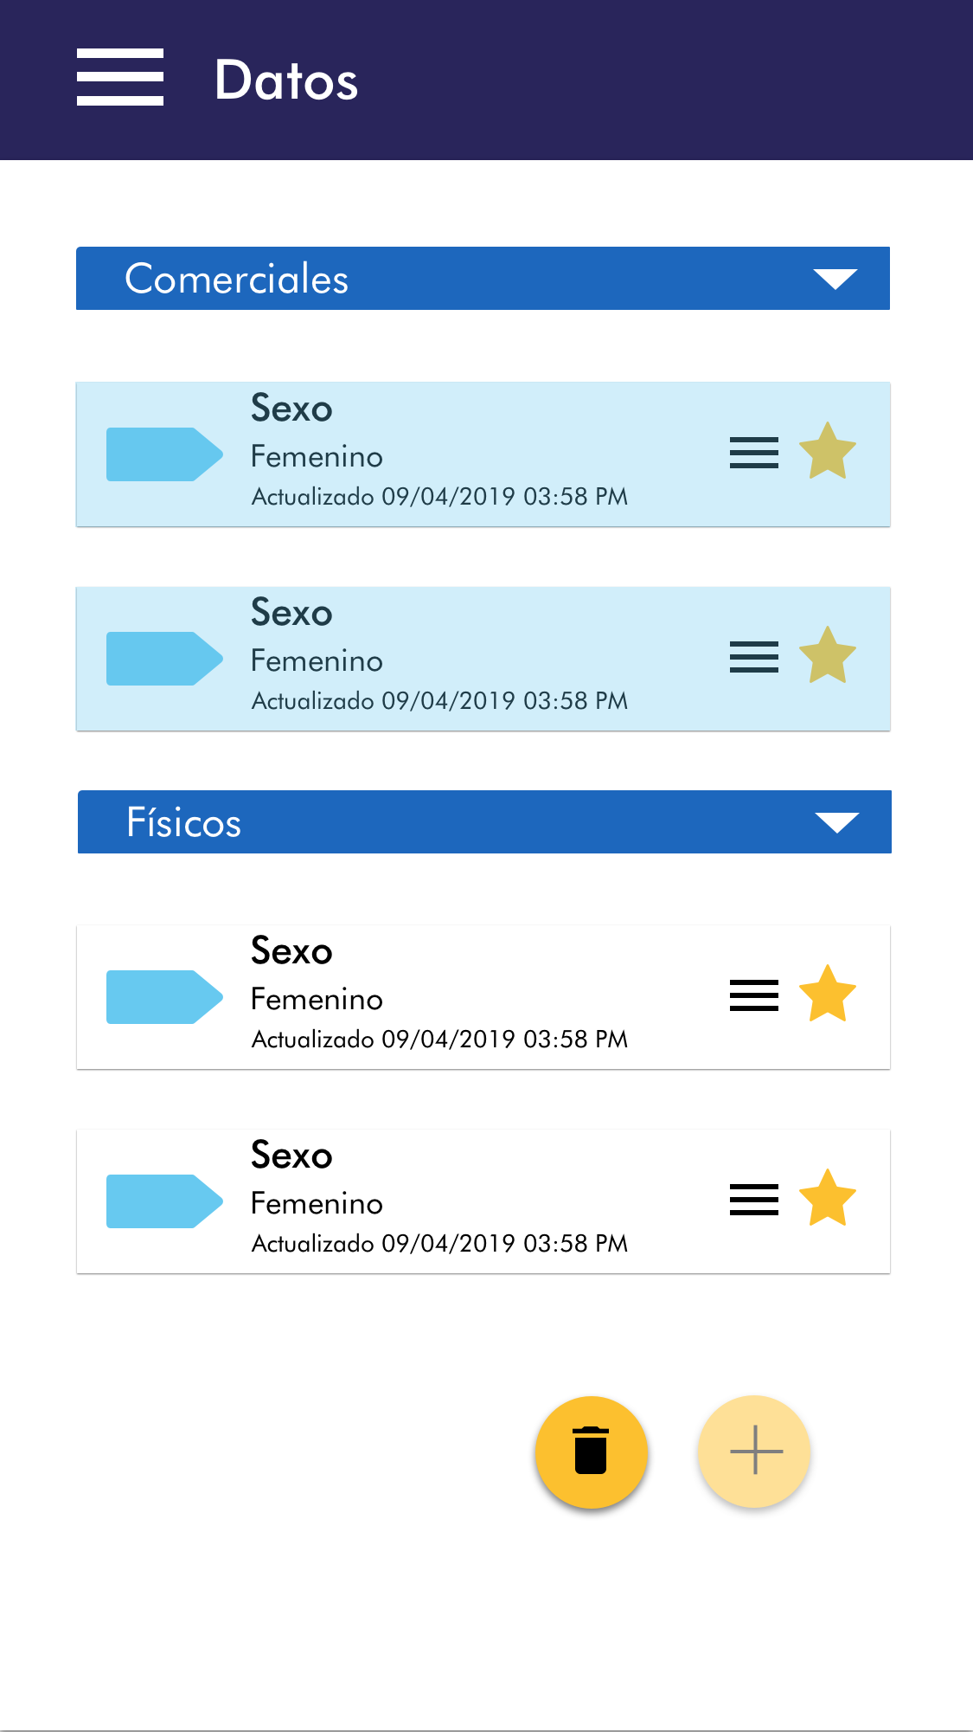Click the Físicos section header label
The height and width of the screenshot is (1732, 973).
[184, 822]
